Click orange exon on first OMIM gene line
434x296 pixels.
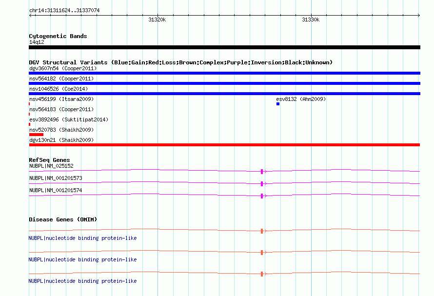(x=262, y=231)
